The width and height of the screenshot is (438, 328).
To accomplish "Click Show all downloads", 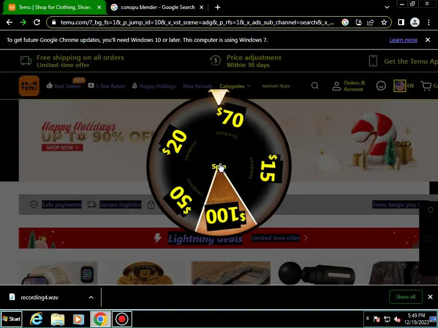I will click(405, 297).
